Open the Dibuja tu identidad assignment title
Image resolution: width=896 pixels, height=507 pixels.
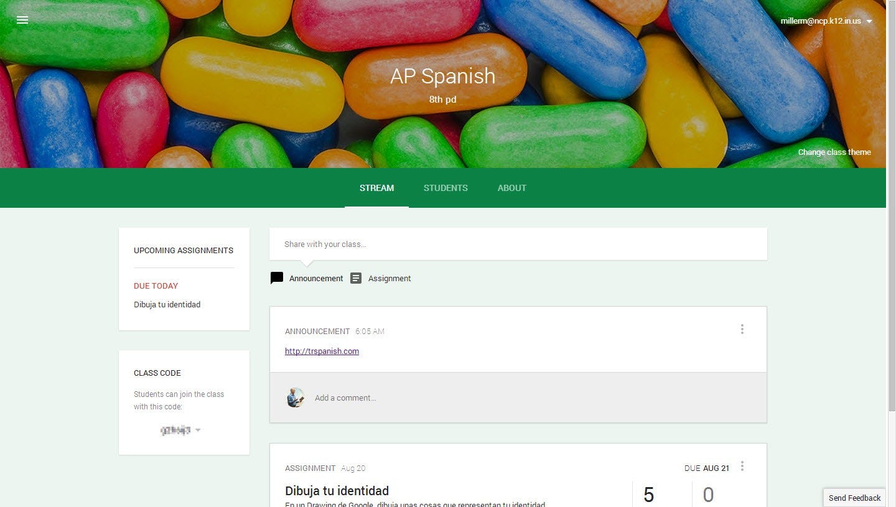pyautogui.click(x=337, y=491)
